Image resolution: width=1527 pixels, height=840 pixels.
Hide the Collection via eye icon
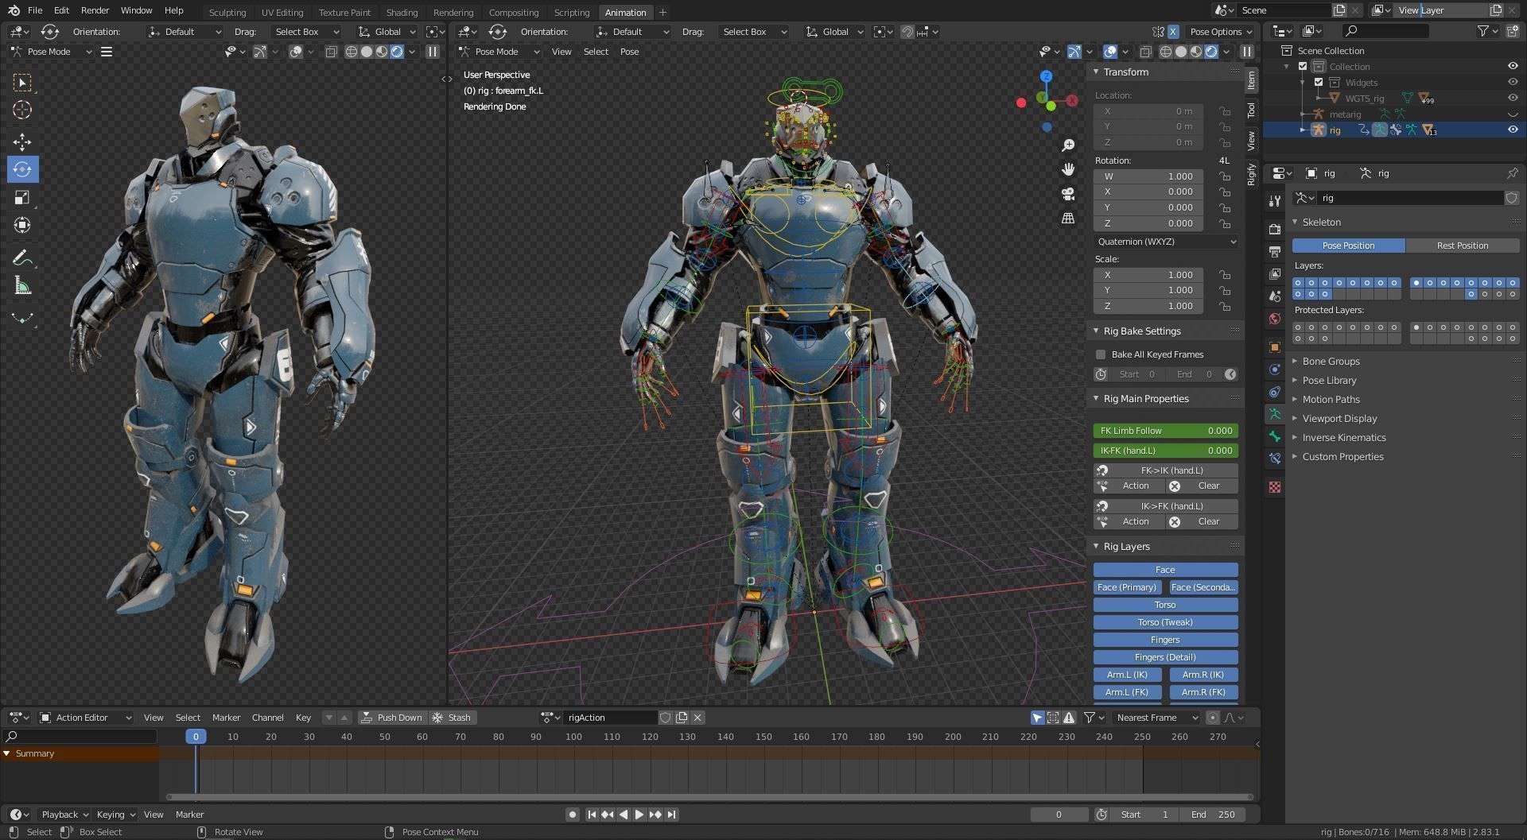pyautogui.click(x=1513, y=66)
